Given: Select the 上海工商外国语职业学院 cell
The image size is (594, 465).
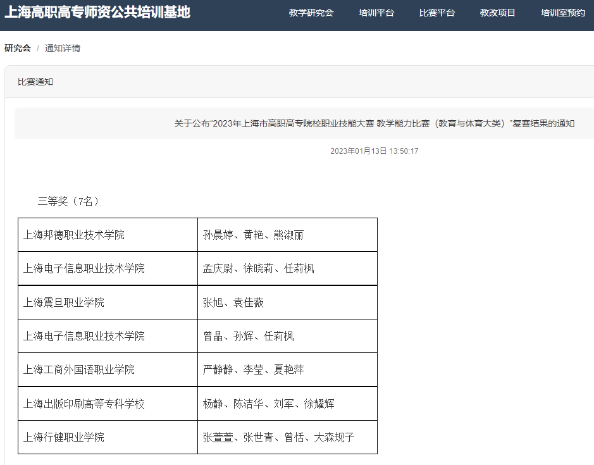Looking at the screenshot, I should click(79, 369).
